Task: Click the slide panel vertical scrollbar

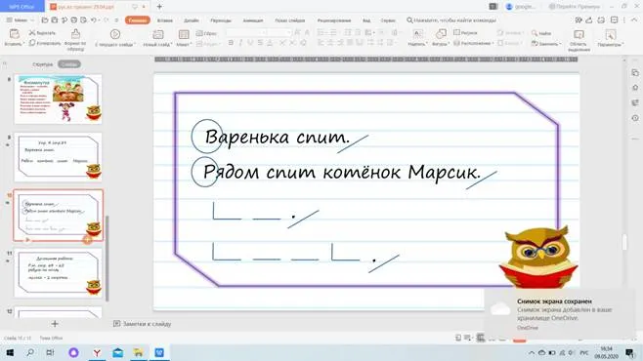Action: [x=107, y=258]
